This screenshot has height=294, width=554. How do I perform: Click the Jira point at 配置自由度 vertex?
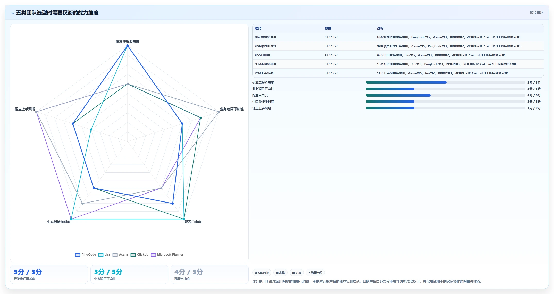[x=184, y=219]
